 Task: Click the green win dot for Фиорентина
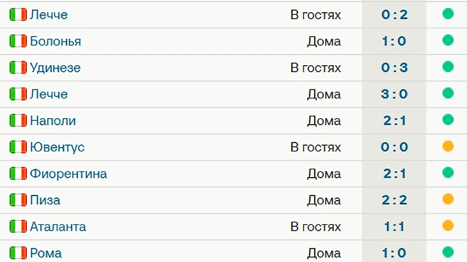[x=448, y=173]
